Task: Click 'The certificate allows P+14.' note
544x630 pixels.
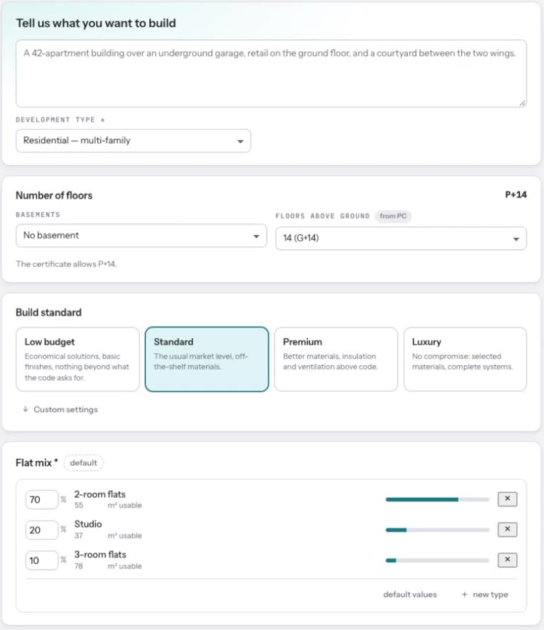Action: coord(66,264)
